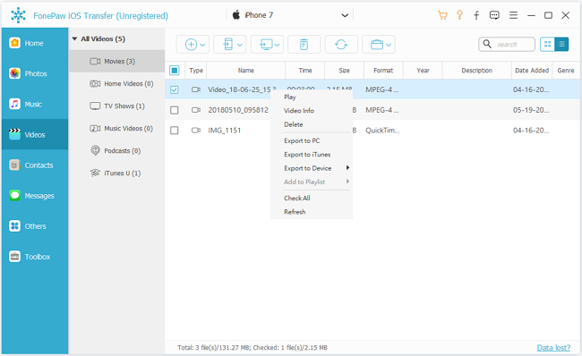
Task: Click the 20180510_095812 file name
Action: click(x=238, y=110)
